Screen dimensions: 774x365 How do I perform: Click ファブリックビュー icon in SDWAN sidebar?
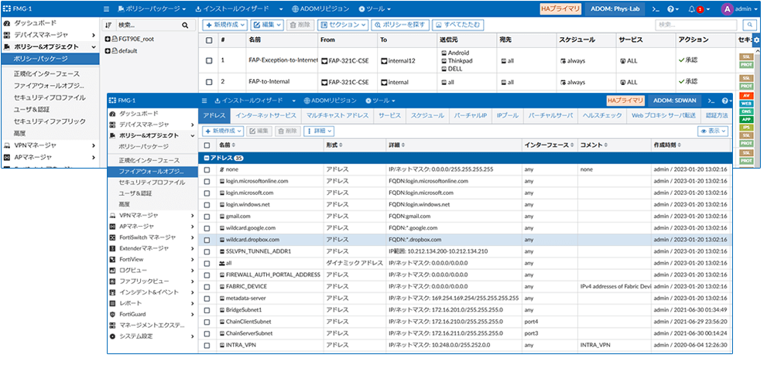point(112,281)
